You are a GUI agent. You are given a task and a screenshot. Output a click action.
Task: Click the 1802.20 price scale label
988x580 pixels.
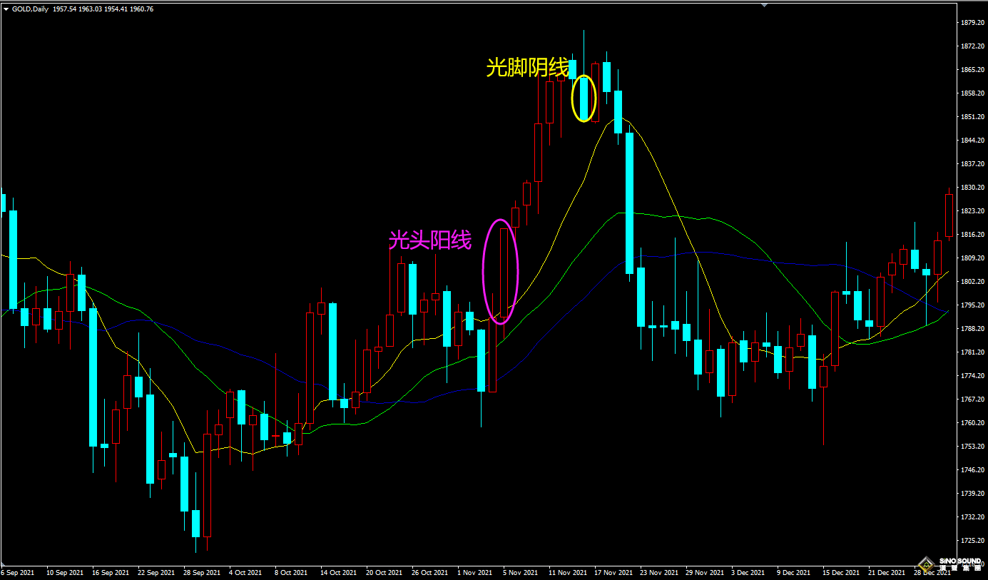coord(973,282)
